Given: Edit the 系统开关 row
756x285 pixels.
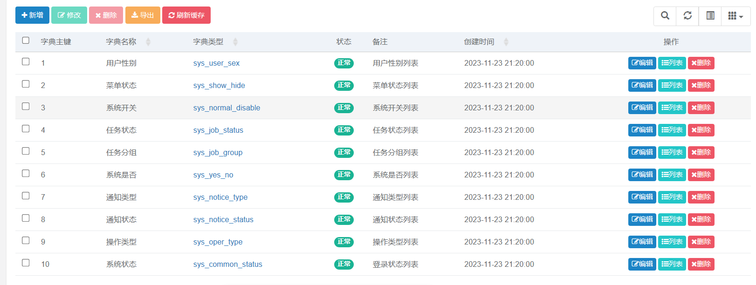Looking at the screenshot, I should pos(642,108).
